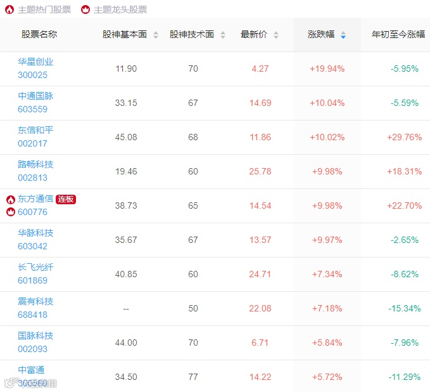Open stock 东方通信

click(35, 199)
